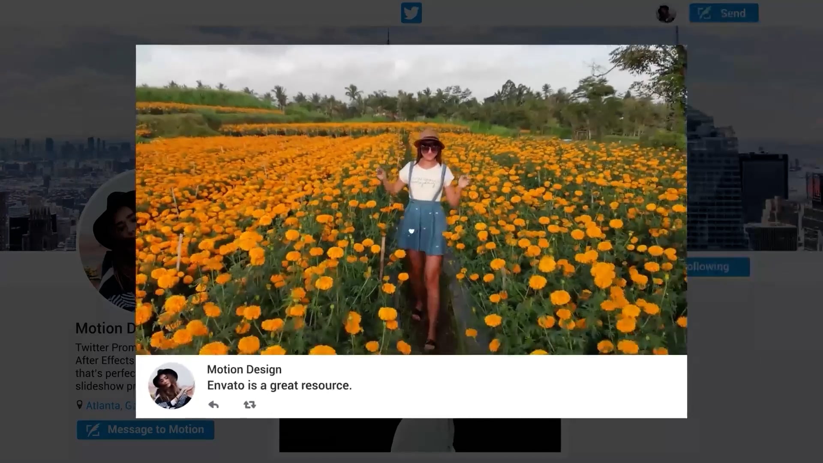
Task: Click the retweet arrows to share the post
Action: [x=249, y=404]
